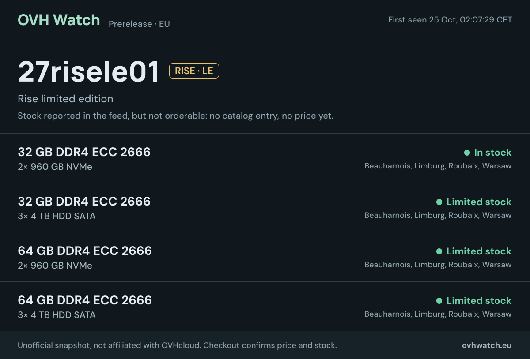The width and height of the screenshot is (530, 359).
Task: Click the Rise limited edition subtitle
Action: pos(65,99)
